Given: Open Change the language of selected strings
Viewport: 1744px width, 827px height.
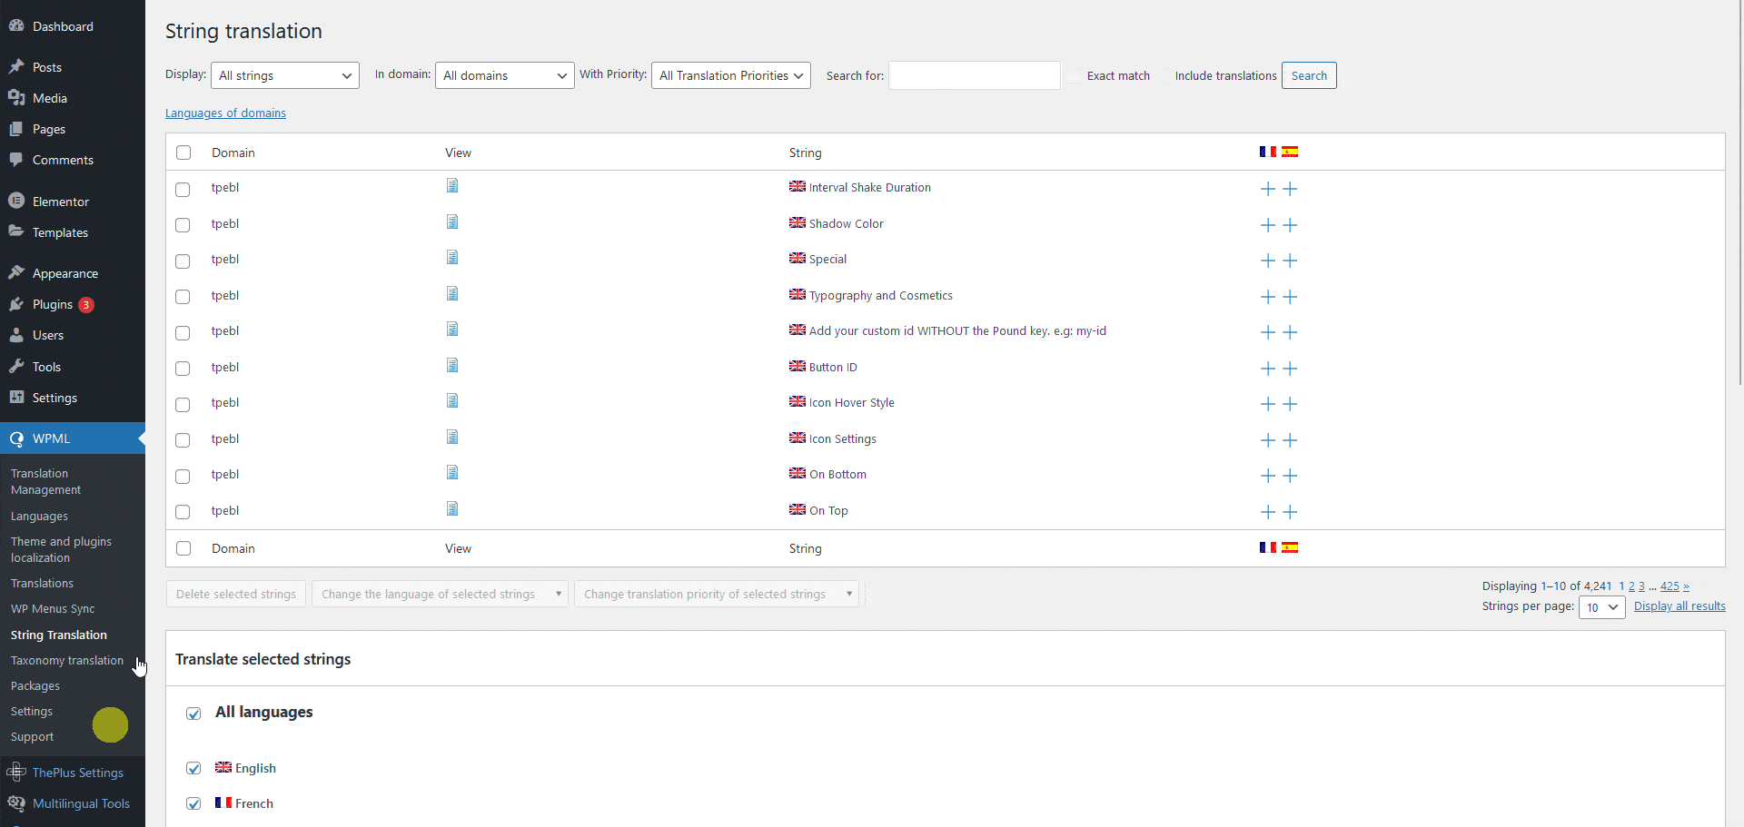Looking at the screenshot, I should click(x=440, y=594).
